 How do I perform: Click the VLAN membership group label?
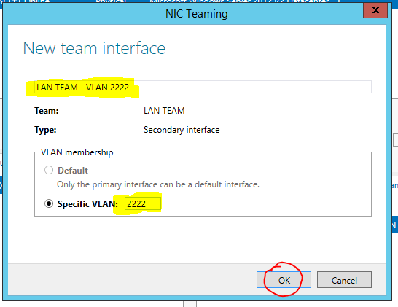77,152
